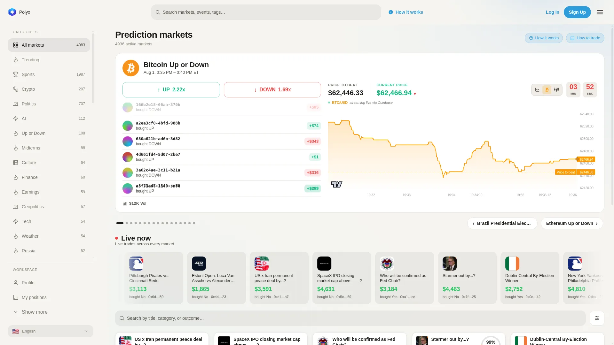This screenshot has width=614, height=345.
Task: Click the How it works pill button
Action: coord(544,38)
